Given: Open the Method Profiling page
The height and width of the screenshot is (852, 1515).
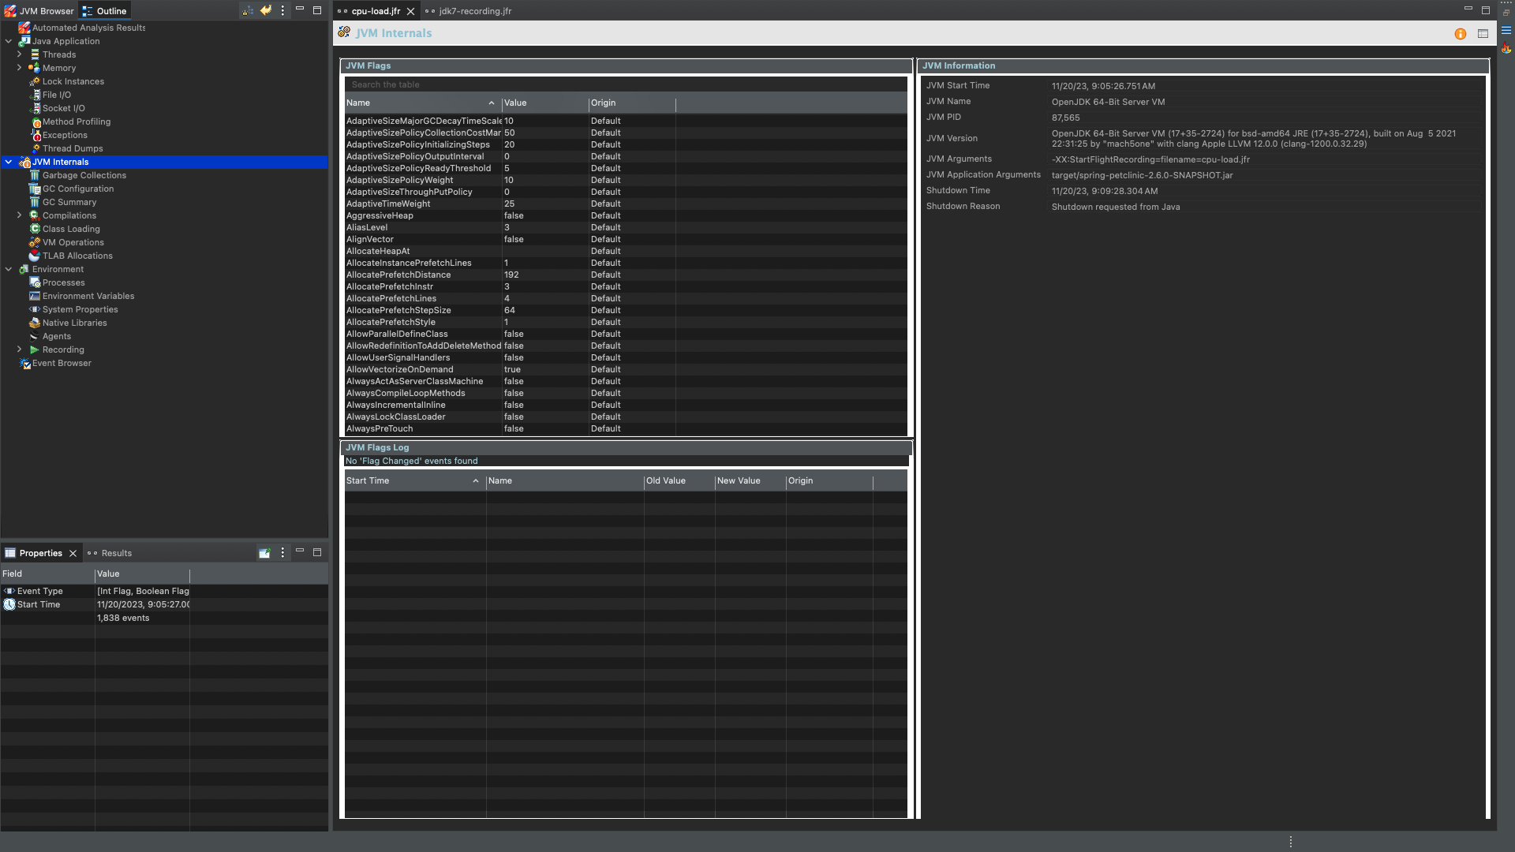Looking at the screenshot, I should click(76, 121).
